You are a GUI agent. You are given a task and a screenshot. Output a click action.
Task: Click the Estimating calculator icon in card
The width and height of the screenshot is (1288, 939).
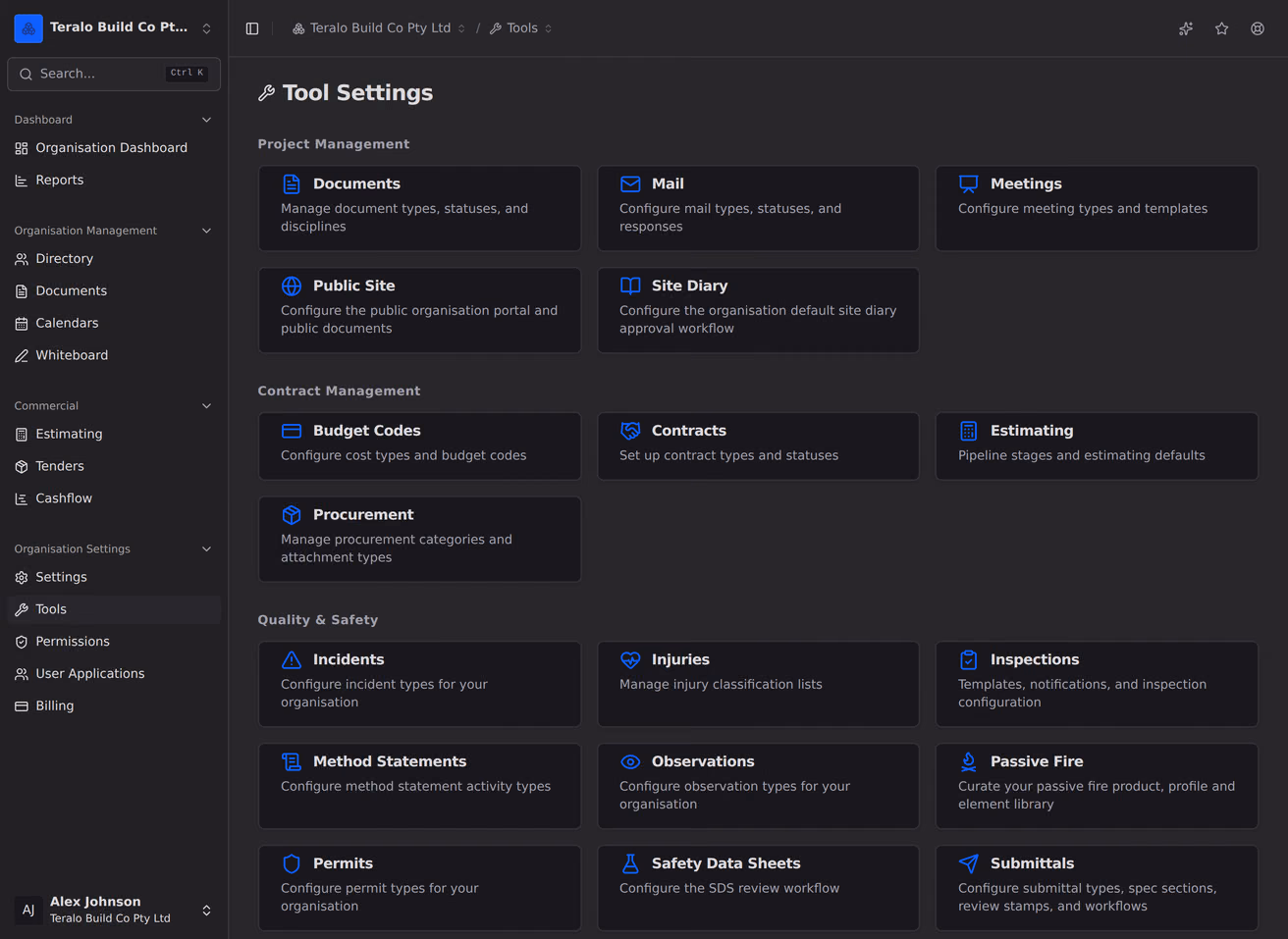pos(969,431)
